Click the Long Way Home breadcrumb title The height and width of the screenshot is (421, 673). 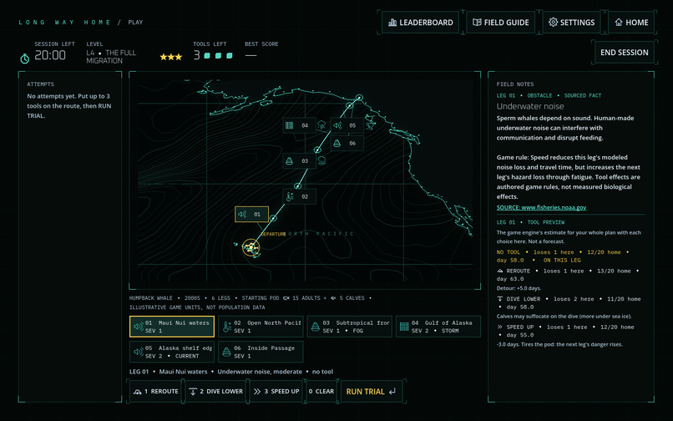(x=64, y=23)
